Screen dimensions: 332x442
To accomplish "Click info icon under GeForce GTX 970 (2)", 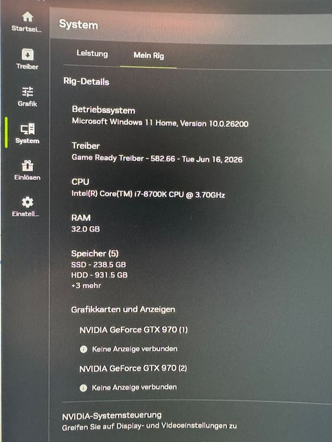I will 83,388.
